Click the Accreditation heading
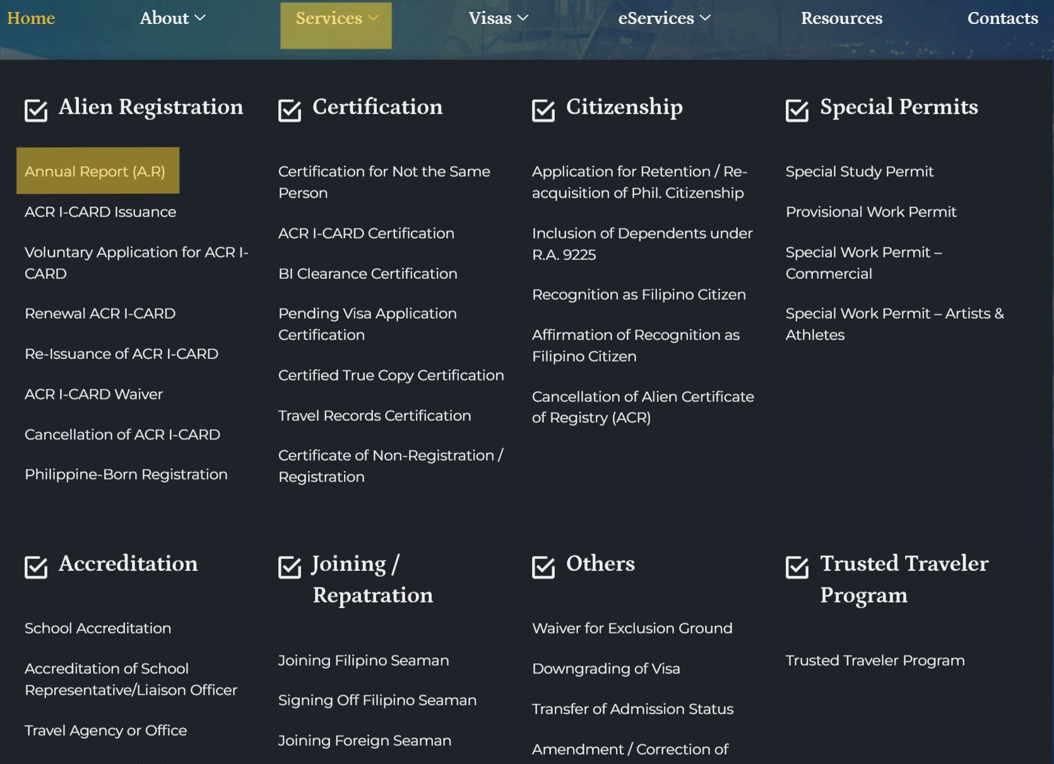The width and height of the screenshot is (1054, 764). click(128, 564)
